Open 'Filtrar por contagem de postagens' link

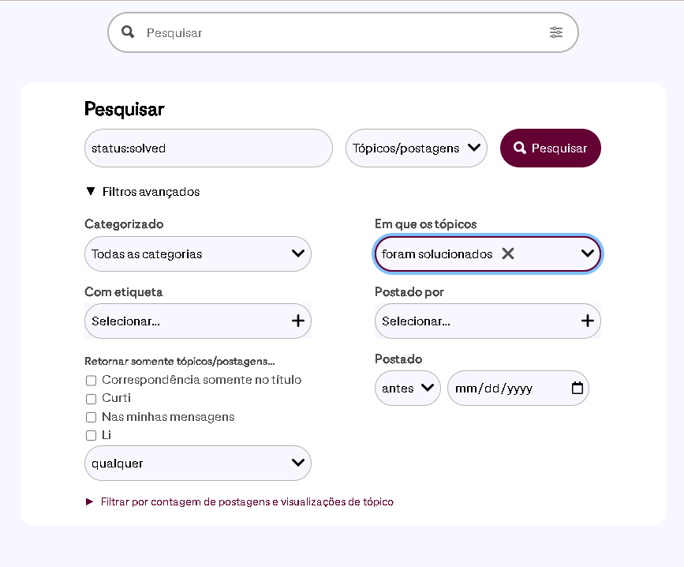[247, 502]
